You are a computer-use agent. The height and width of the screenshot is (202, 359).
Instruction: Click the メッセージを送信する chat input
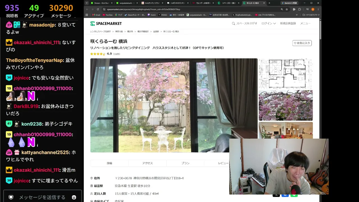point(42,197)
